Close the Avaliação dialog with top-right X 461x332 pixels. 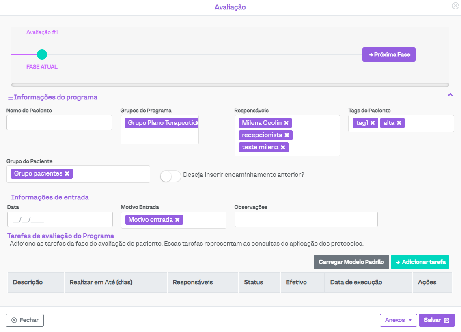tap(455, 6)
